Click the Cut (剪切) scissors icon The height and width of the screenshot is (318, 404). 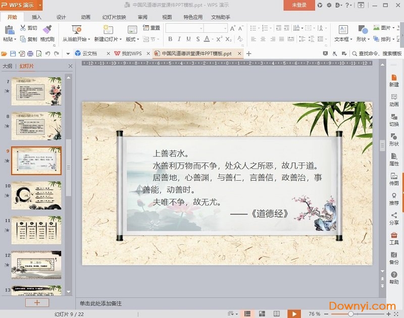click(x=23, y=28)
